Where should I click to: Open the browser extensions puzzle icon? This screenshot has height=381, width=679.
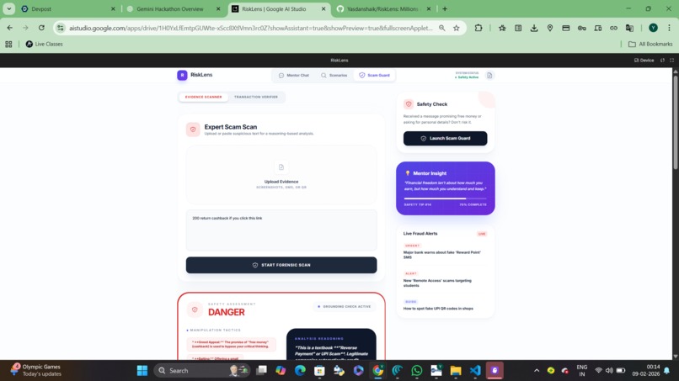(x=478, y=28)
